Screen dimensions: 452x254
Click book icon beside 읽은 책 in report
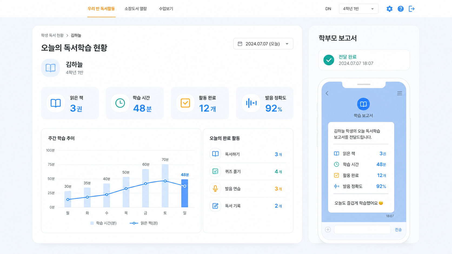[x=337, y=154]
